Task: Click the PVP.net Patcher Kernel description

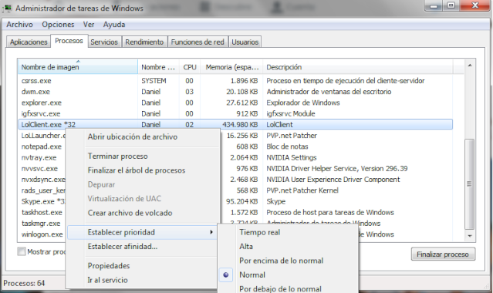Action: [302, 190]
